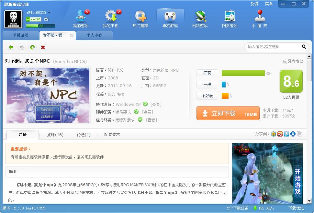
Task: Open 配置要求 tab
Action: point(112,135)
